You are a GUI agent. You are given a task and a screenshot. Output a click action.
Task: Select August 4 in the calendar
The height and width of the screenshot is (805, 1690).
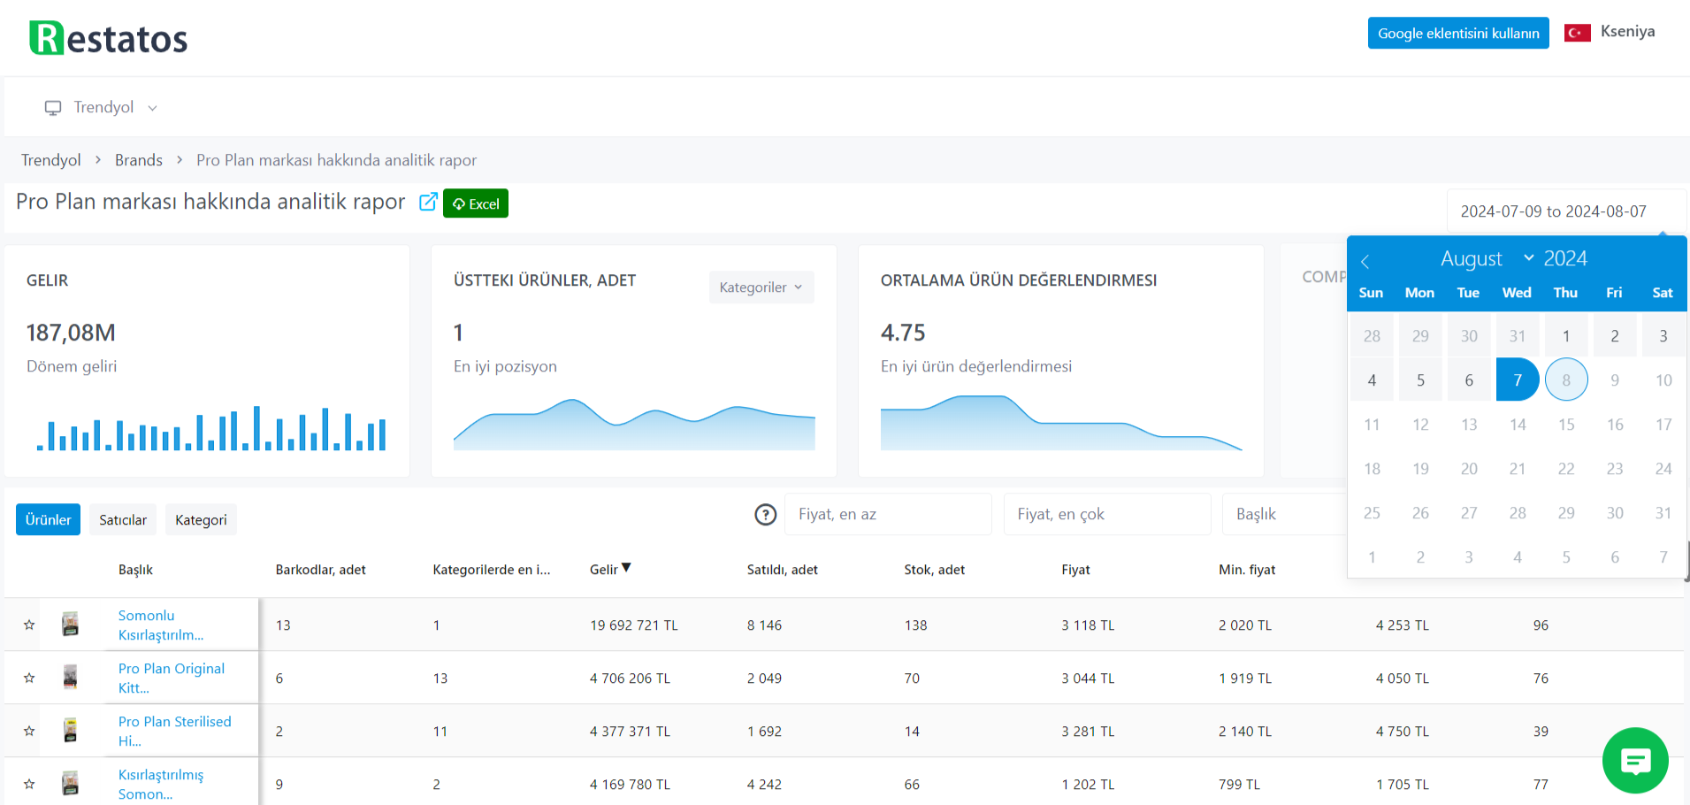[1372, 379]
